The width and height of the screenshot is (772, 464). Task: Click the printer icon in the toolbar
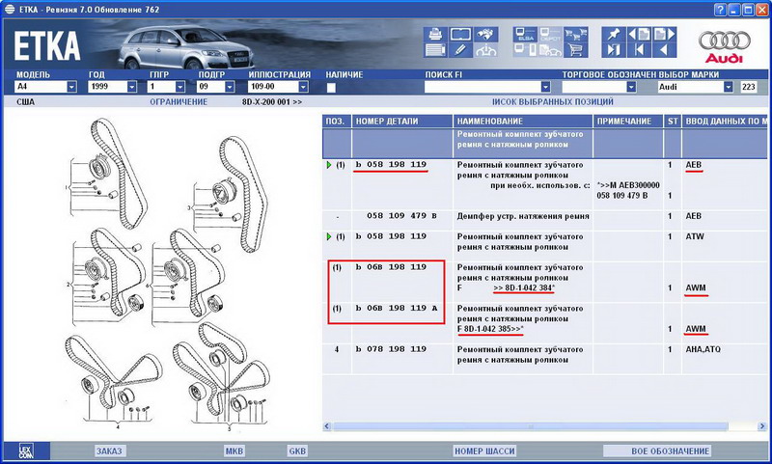coord(435,35)
